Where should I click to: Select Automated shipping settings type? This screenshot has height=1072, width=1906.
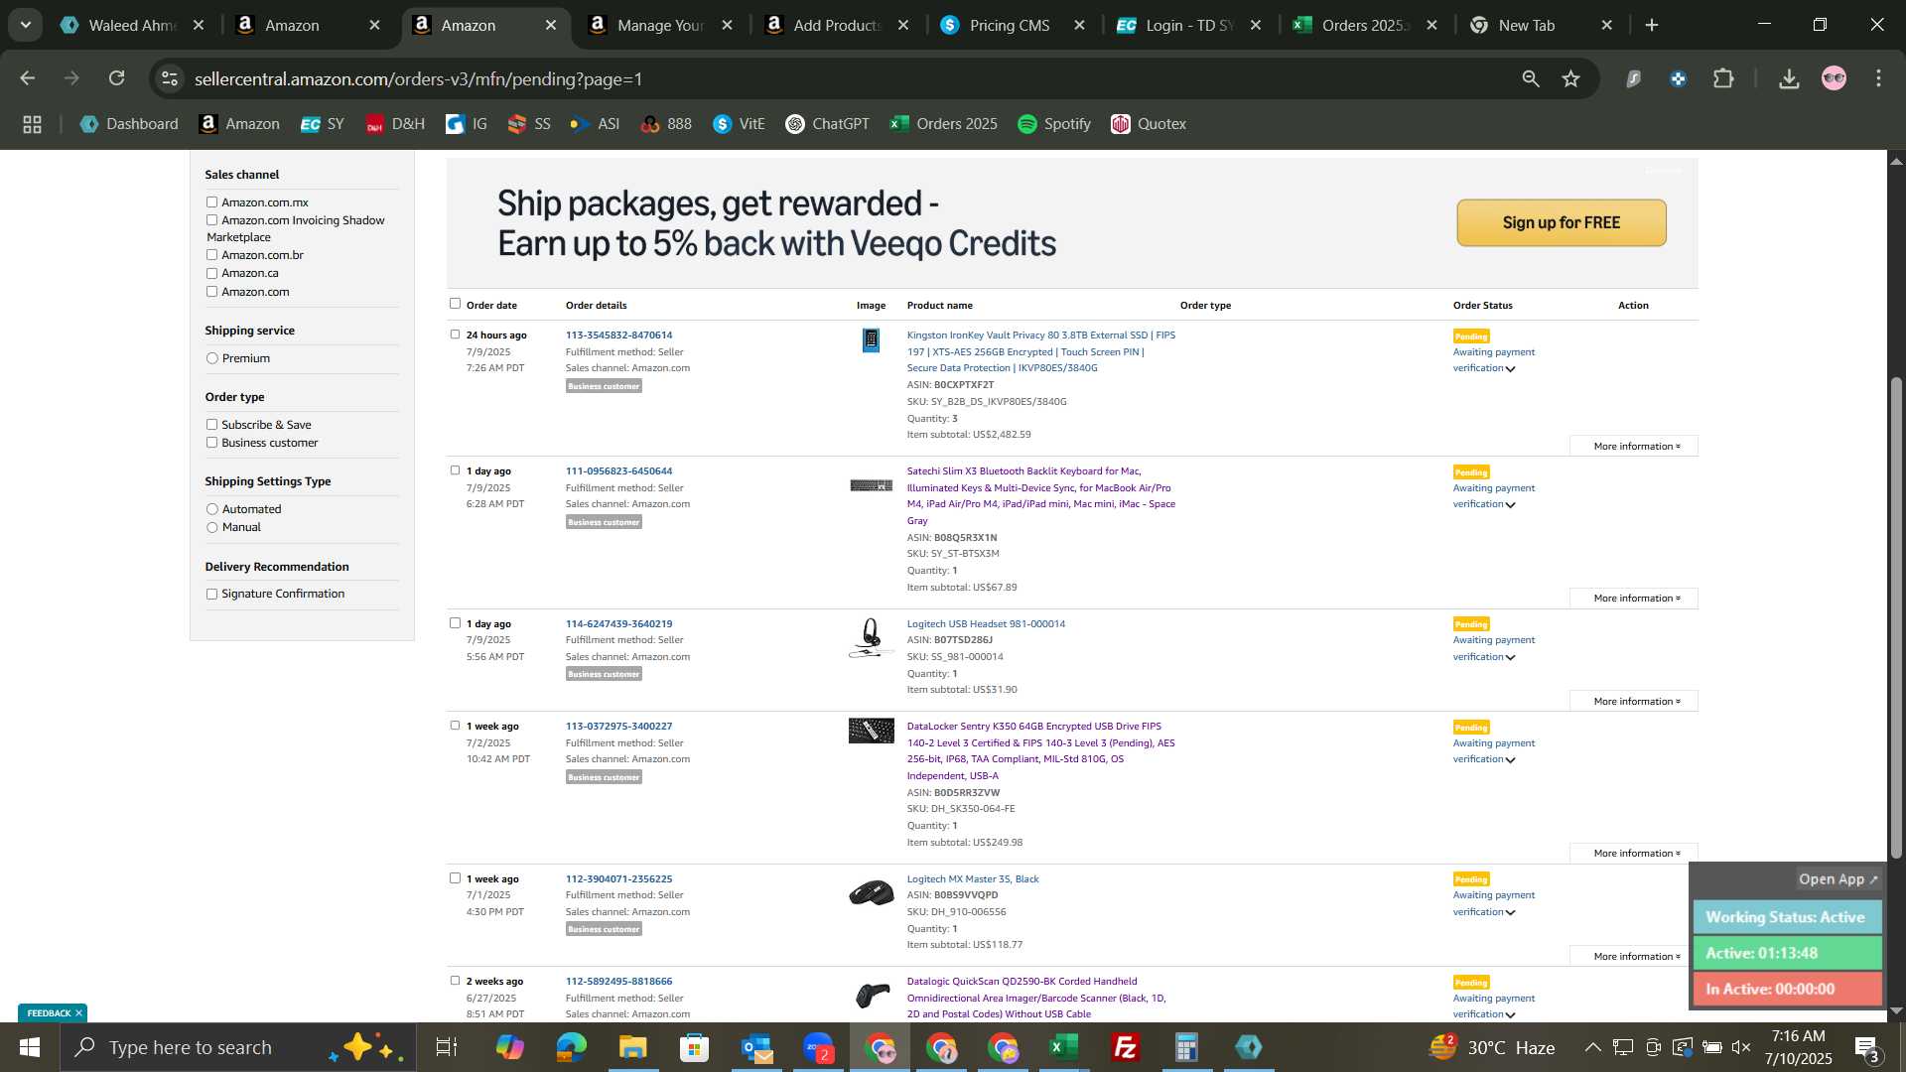point(211,509)
